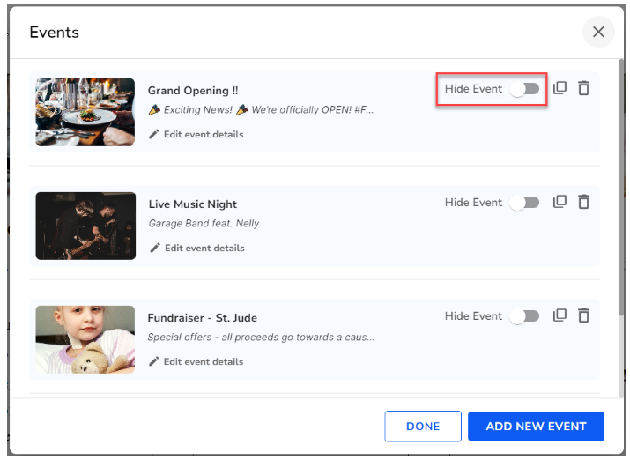Click pencil icon for Grand Opening event
Screen dimensions: 630x460
154,135
